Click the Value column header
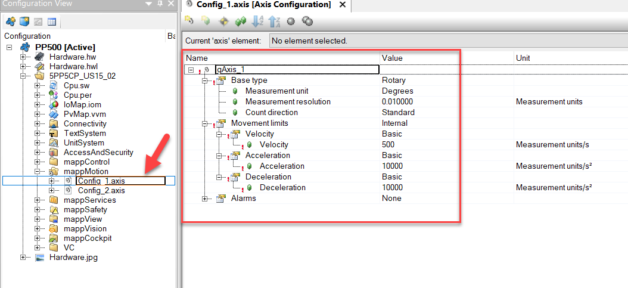628x288 pixels. tap(446, 58)
